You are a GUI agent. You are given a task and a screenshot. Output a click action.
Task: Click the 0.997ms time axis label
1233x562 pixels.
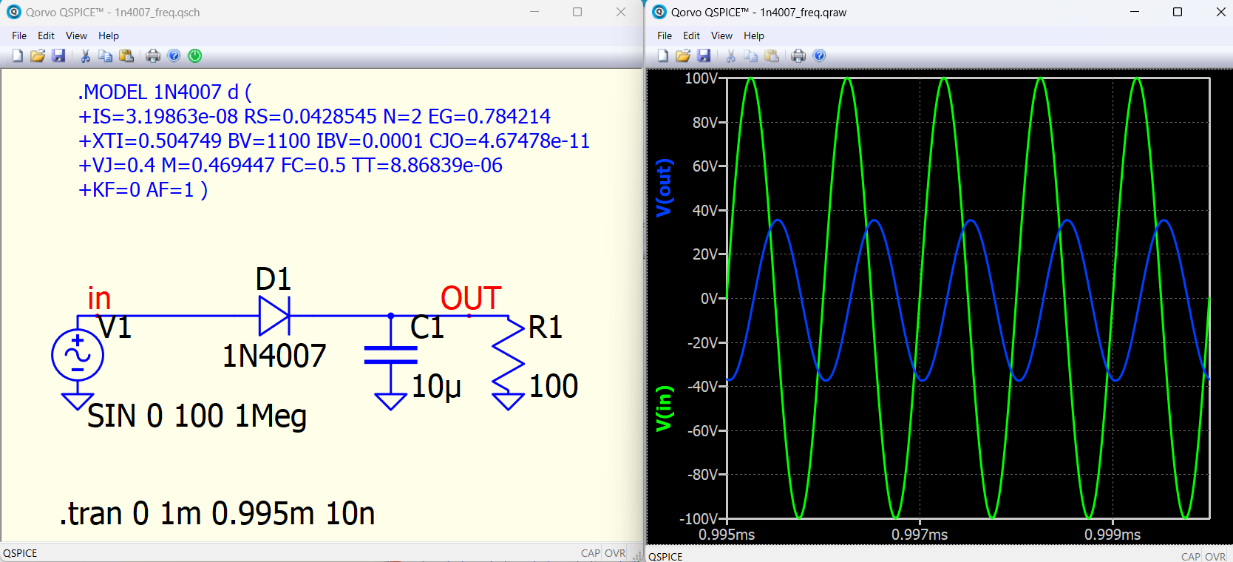(x=920, y=534)
